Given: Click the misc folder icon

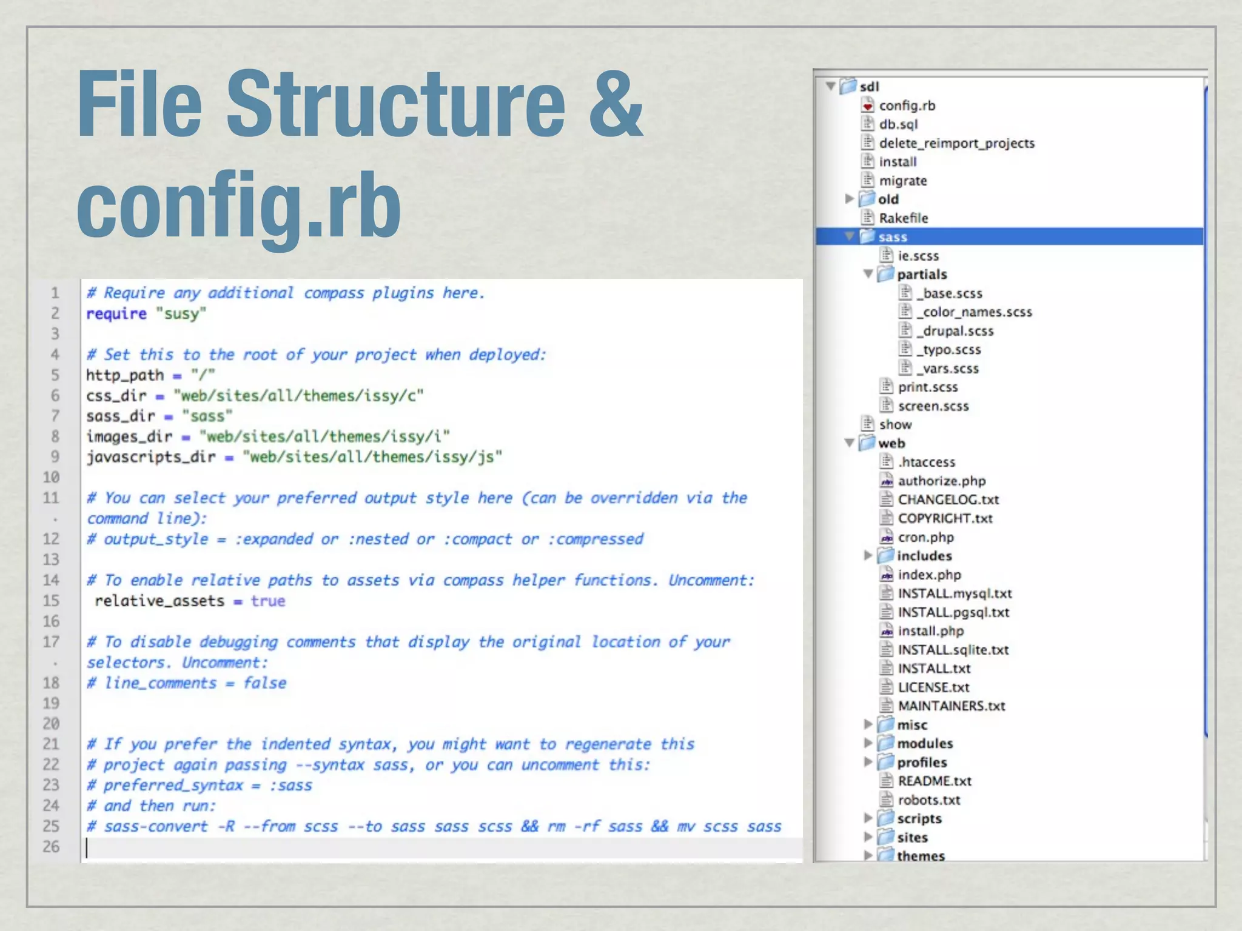Looking at the screenshot, I should [x=887, y=724].
